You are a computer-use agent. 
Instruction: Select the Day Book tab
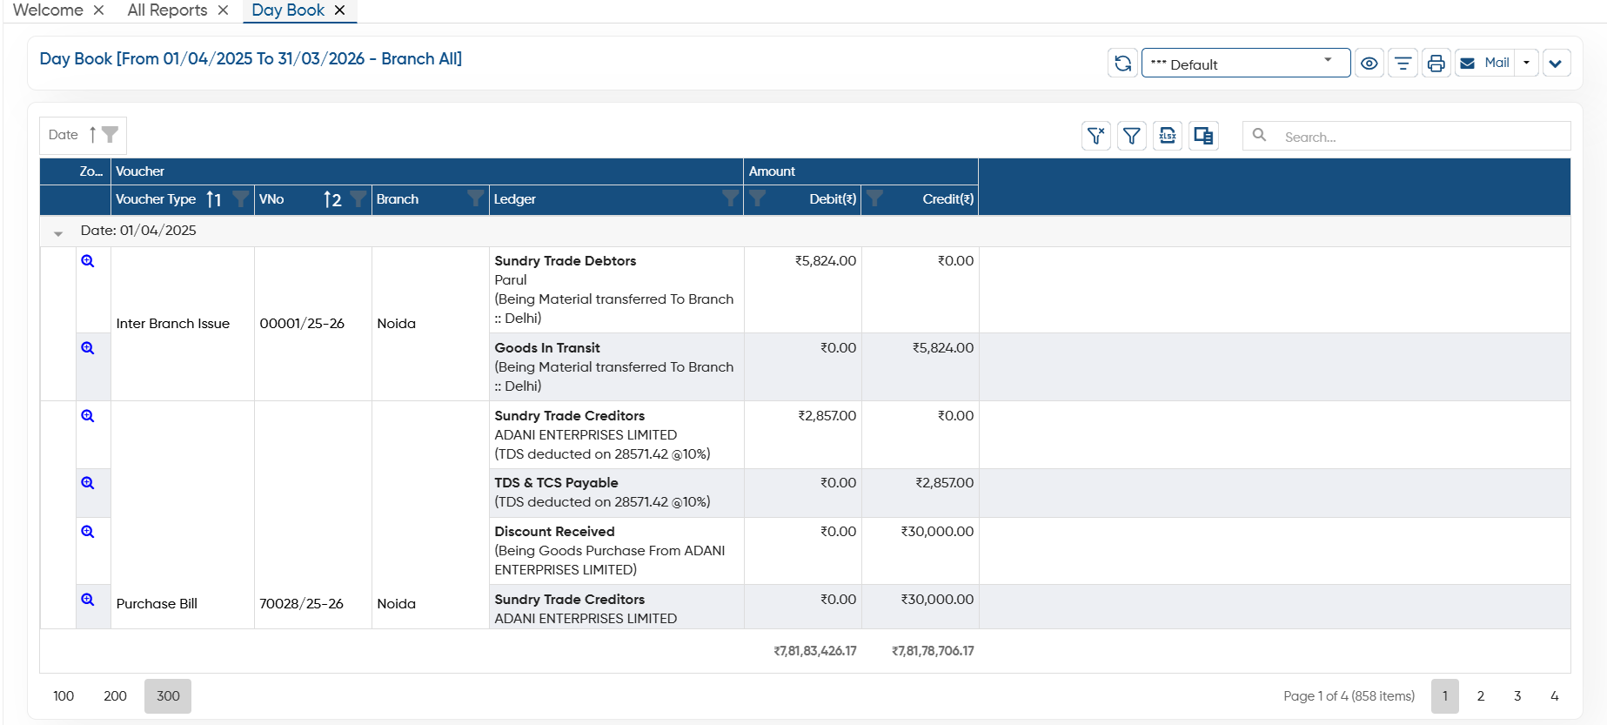[288, 10]
